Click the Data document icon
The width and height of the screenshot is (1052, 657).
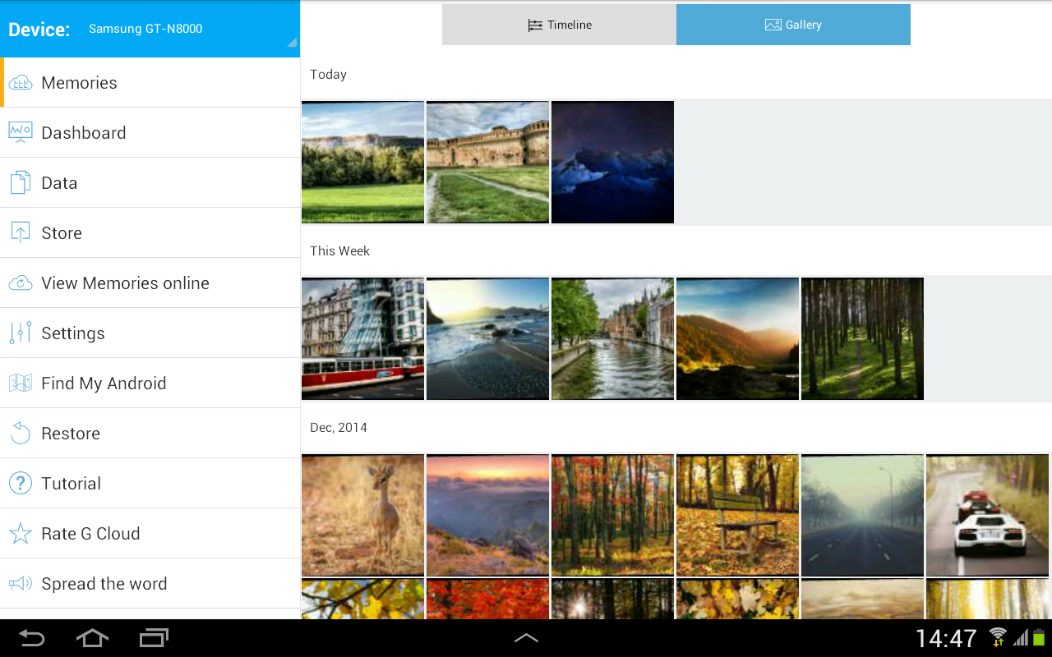pyautogui.click(x=20, y=182)
